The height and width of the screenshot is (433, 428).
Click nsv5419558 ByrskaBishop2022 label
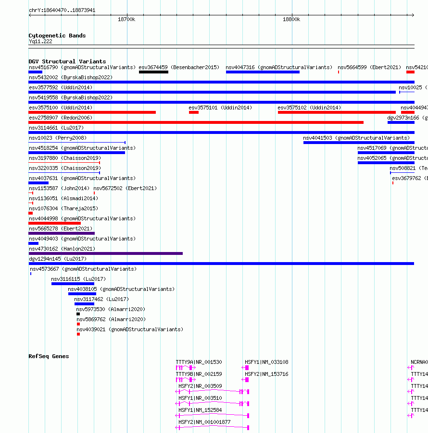coord(71,97)
